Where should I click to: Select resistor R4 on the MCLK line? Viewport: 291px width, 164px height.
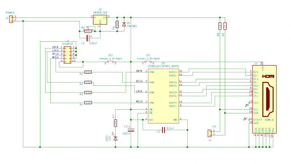[x=88, y=103]
